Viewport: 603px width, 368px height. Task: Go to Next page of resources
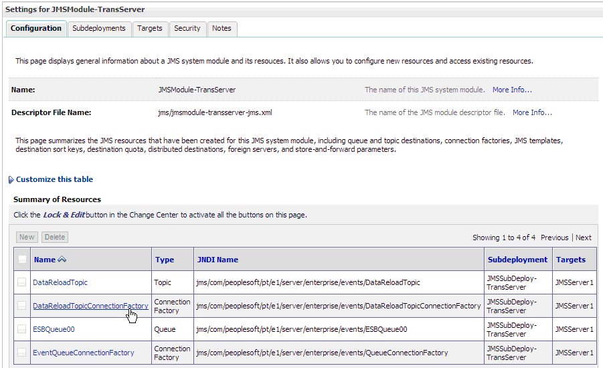click(584, 238)
